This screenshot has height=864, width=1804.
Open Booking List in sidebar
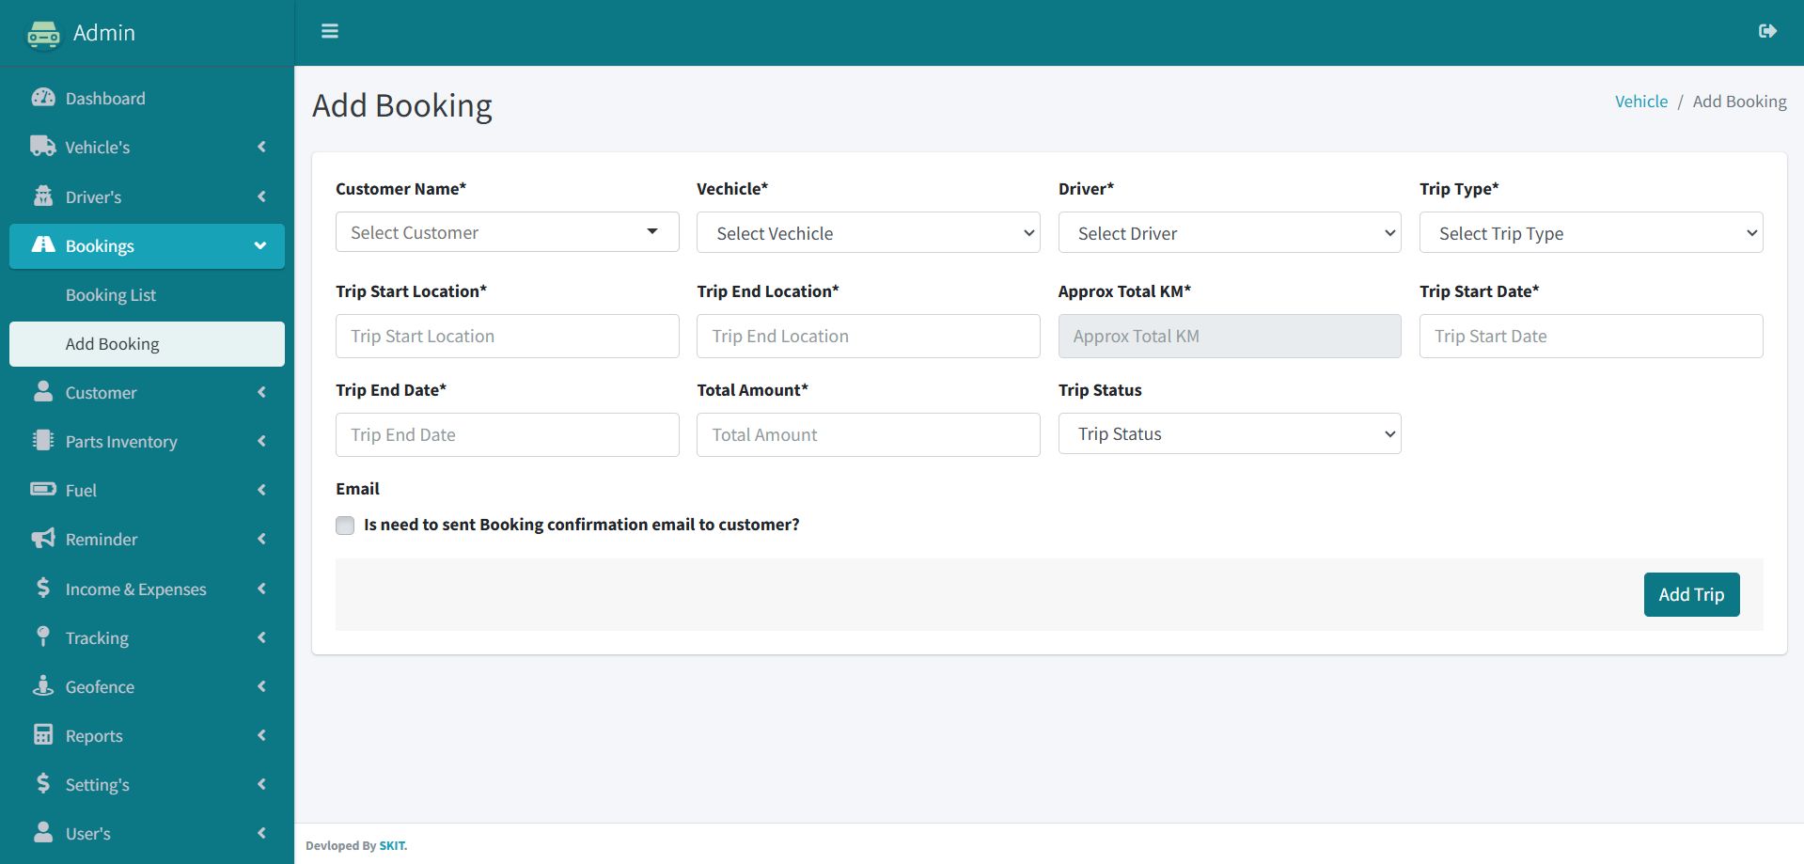(x=111, y=295)
